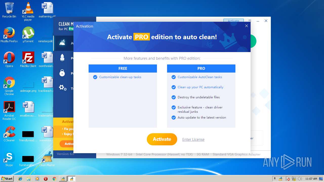
Task: Click checkmark beside Exclusive feature clean driver
Action: pos(174,107)
